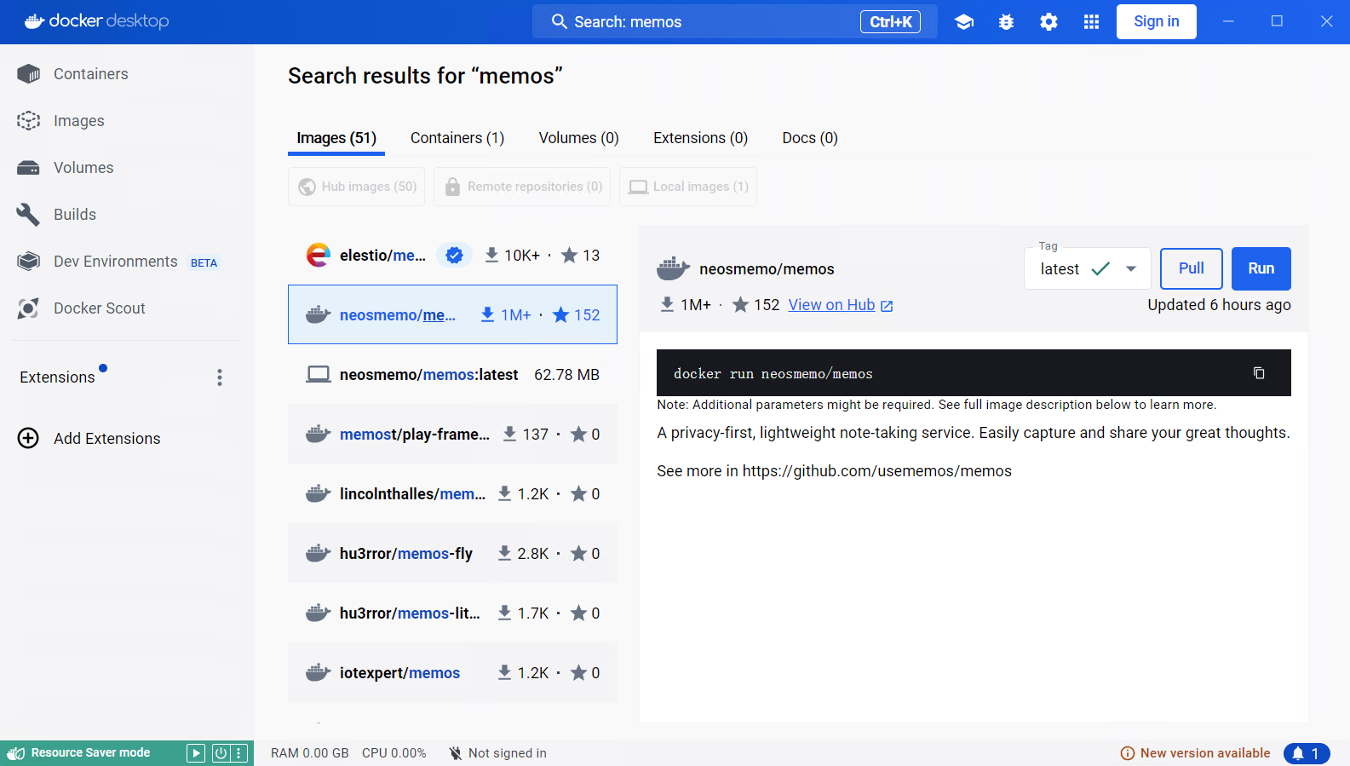Image resolution: width=1350 pixels, height=766 pixels.
Task: Click the New version available info icon
Action: tap(1128, 753)
